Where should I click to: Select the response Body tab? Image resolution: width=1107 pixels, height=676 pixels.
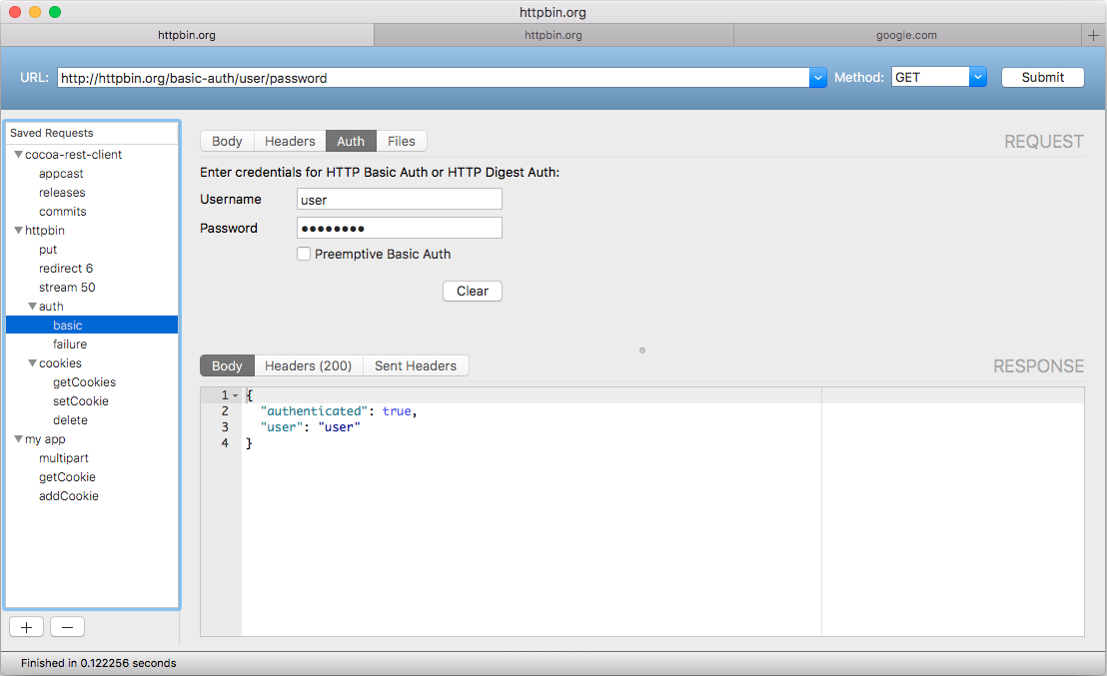[x=227, y=365]
